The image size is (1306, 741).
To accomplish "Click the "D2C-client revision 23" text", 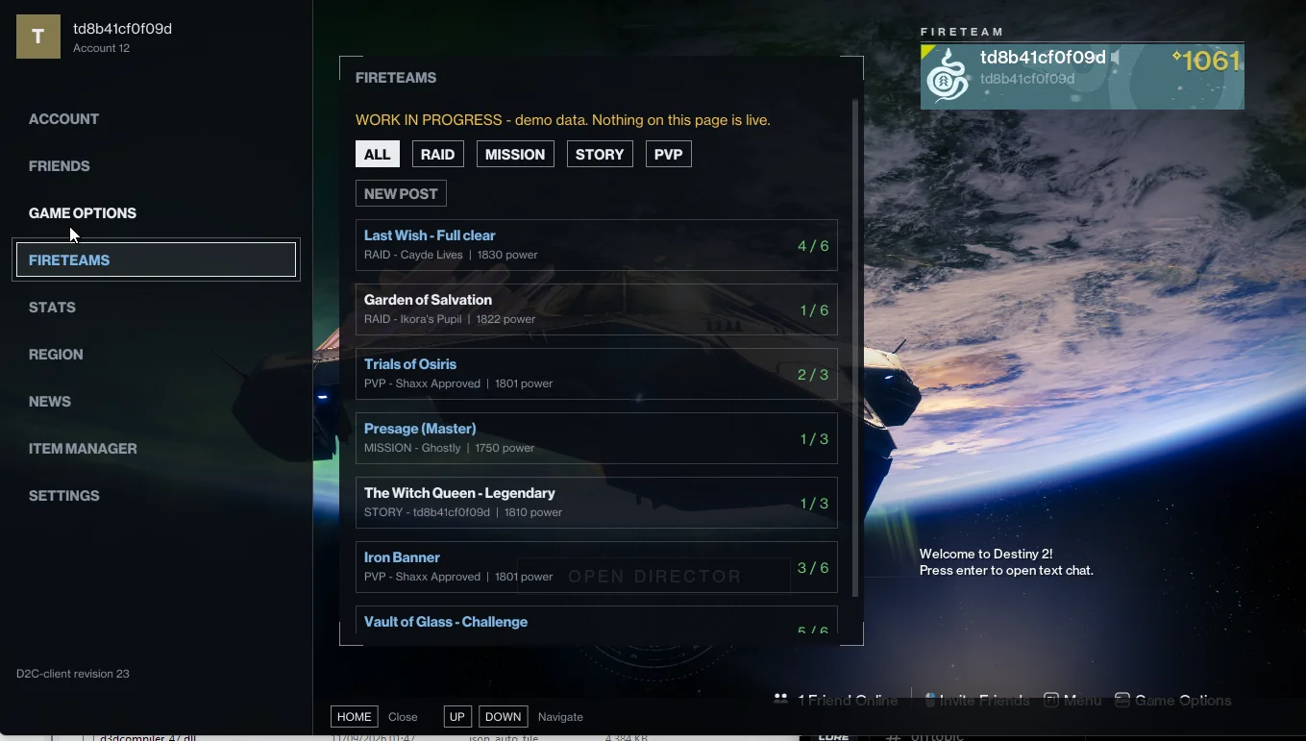I will pyautogui.click(x=73, y=674).
